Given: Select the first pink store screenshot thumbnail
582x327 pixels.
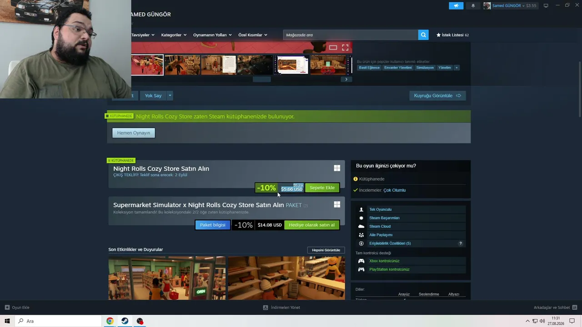Looking at the screenshot, I should (x=147, y=65).
